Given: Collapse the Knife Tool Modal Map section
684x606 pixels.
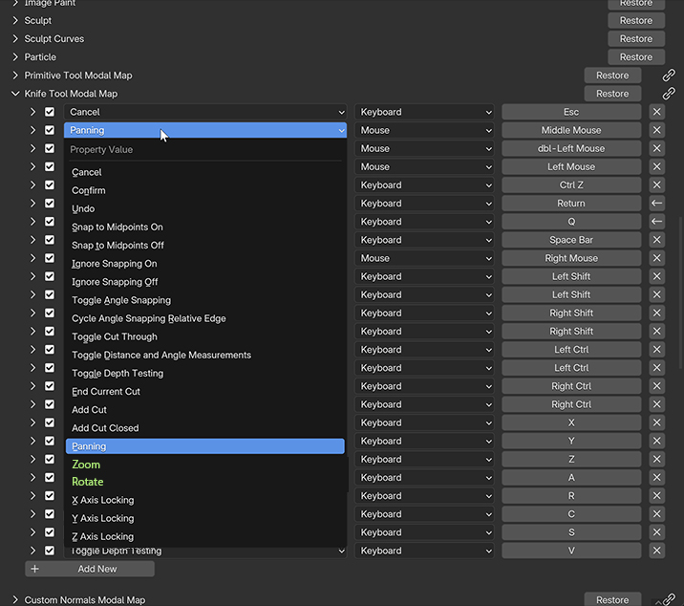Looking at the screenshot, I should coord(15,94).
